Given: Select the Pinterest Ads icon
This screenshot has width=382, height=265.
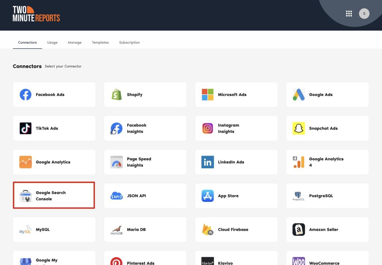Looking at the screenshot, I should (x=116, y=261).
